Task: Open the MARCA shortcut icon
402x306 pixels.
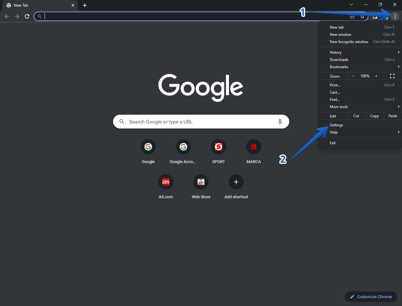Action: (x=254, y=147)
